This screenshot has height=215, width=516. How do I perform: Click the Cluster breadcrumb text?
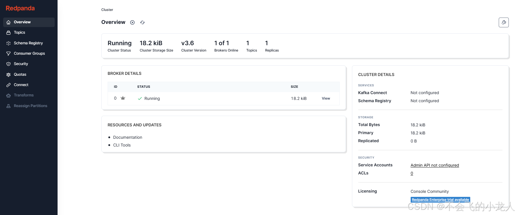[107, 10]
